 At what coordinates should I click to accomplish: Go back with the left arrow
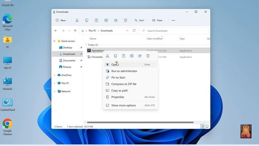coord(56,31)
